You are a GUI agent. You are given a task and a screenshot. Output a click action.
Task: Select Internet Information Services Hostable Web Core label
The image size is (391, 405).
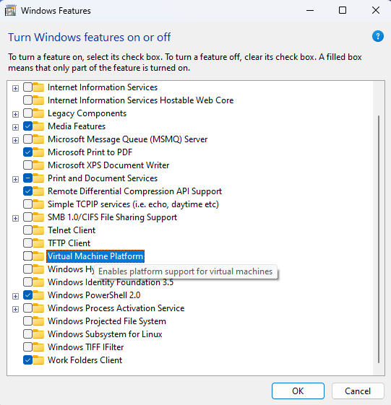[141, 100]
